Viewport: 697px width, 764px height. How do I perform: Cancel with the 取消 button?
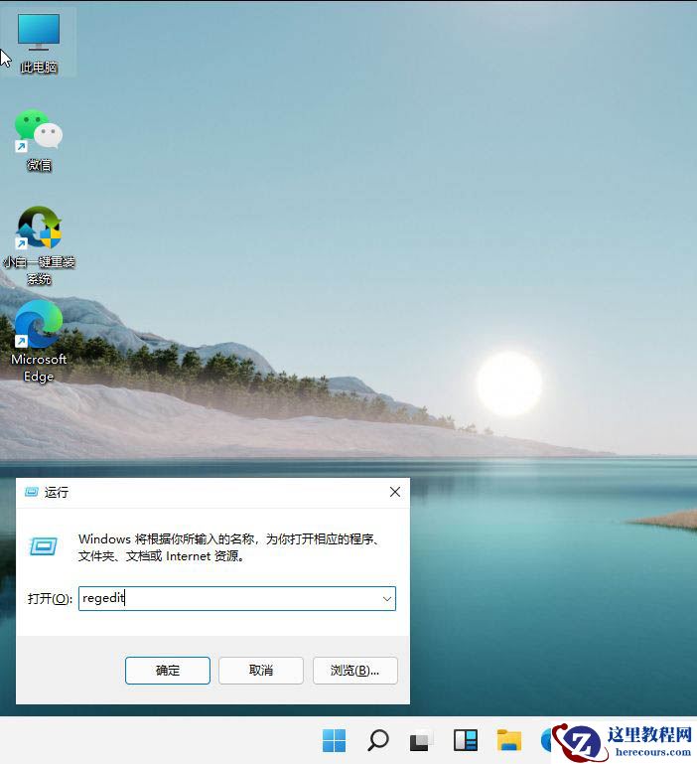tap(261, 671)
